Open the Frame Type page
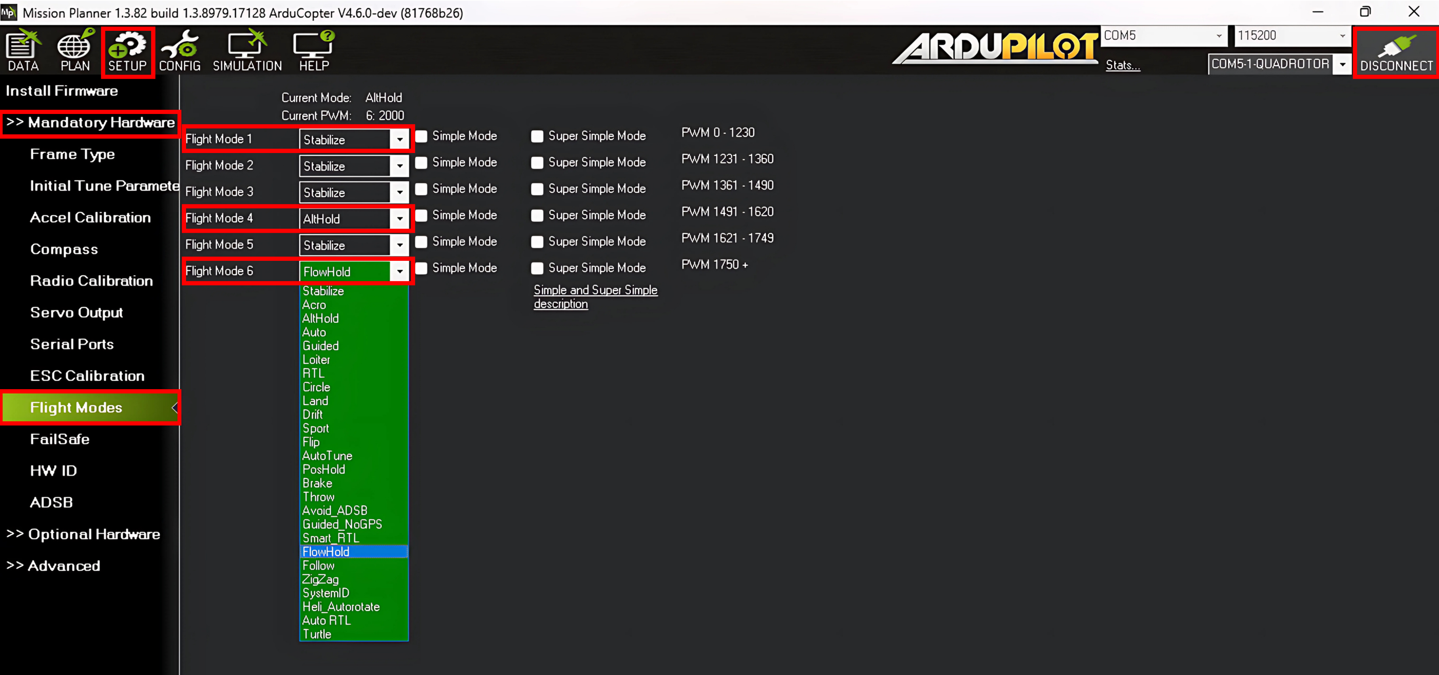Screen dimensions: 1439x675 [73, 155]
